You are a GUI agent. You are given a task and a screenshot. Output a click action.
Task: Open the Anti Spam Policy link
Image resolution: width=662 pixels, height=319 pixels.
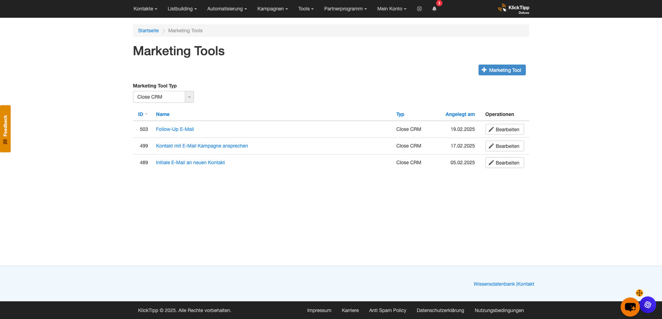pyautogui.click(x=388, y=310)
